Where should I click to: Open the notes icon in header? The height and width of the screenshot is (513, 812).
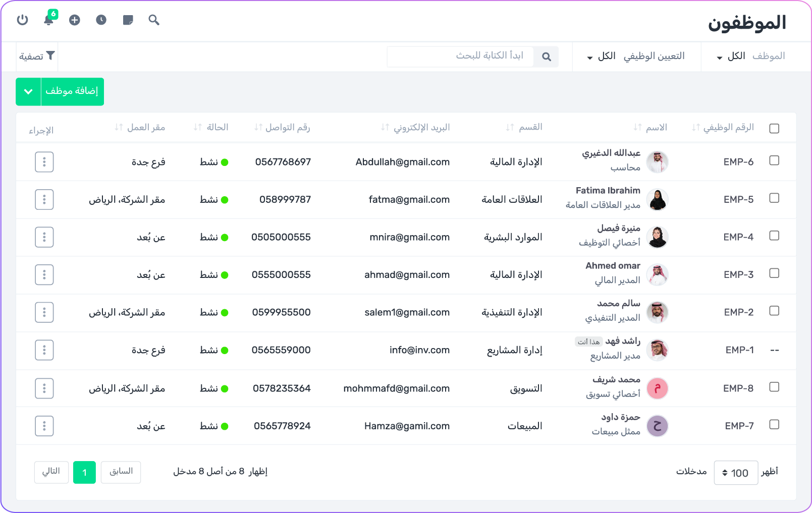click(128, 20)
